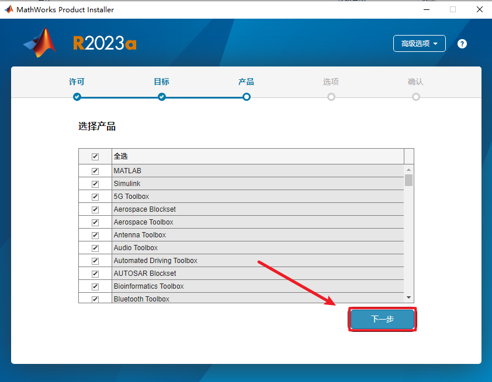Select the Aerospace Blockset row text

[145, 209]
